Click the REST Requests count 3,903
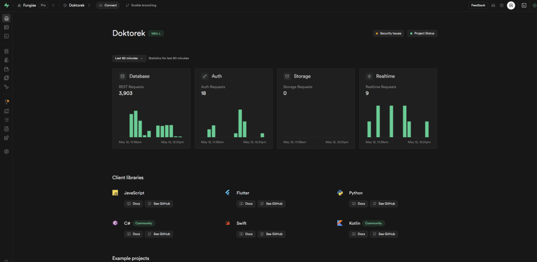537x262 pixels. [x=126, y=93]
